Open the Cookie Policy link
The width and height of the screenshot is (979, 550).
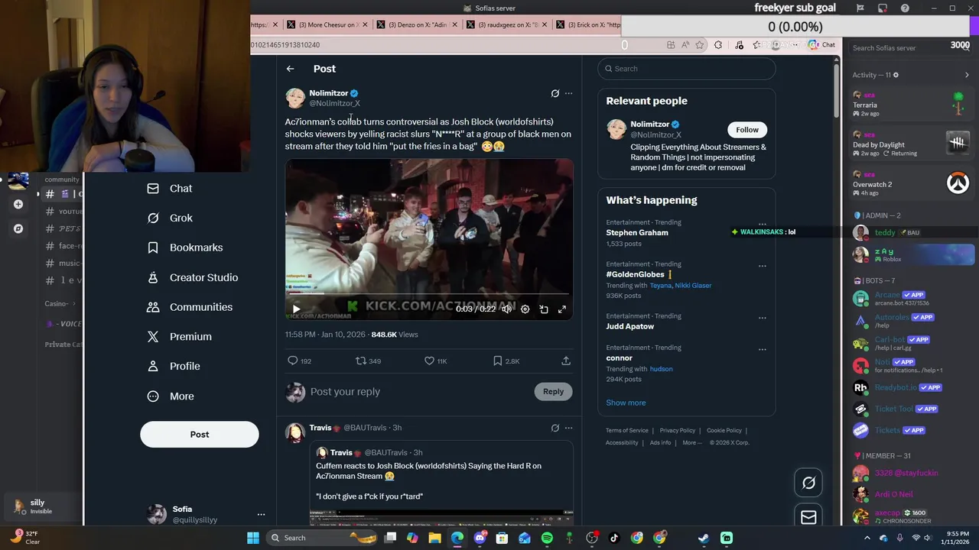(x=724, y=430)
